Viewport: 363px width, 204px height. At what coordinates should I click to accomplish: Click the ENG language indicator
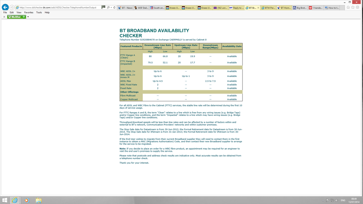pos(343,200)
